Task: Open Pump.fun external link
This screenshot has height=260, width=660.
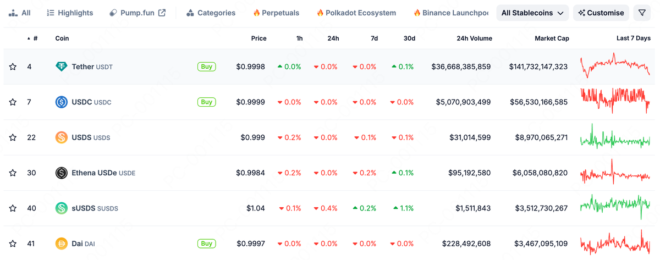Action: coord(137,13)
